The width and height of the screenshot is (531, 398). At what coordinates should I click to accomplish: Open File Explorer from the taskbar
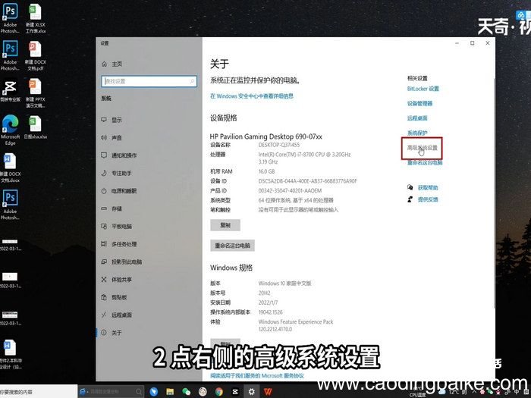coord(170,392)
